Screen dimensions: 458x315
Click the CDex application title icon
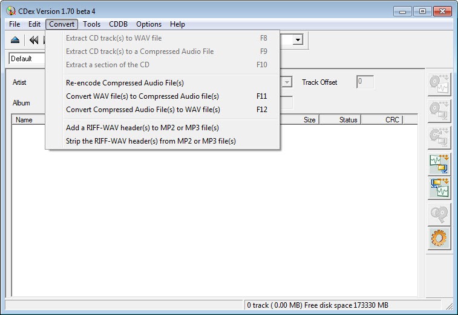(11, 11)
